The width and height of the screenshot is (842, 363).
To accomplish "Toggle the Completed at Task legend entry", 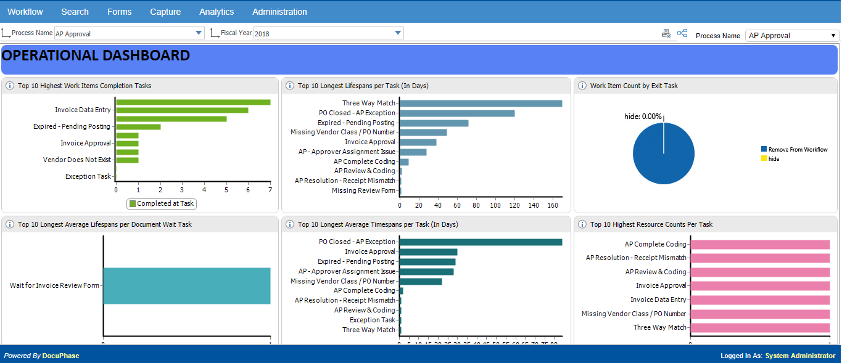I will pos(162,203).
